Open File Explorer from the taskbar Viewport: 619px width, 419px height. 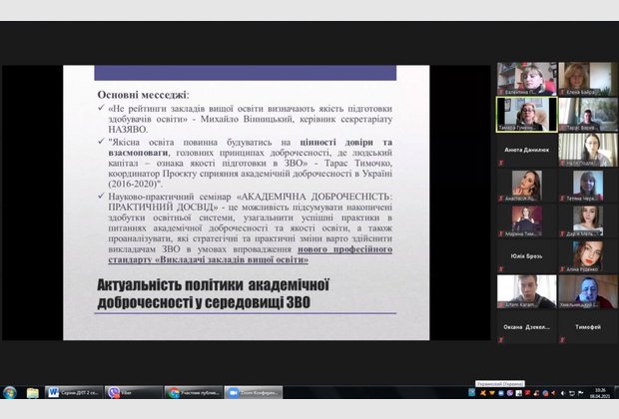tap(33, 392)
